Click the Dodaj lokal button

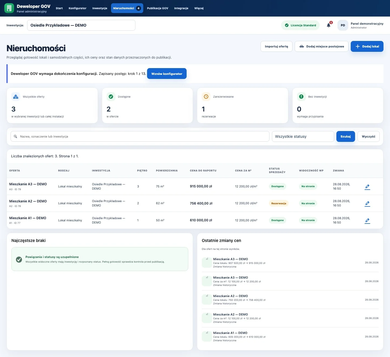pos(367,46)
